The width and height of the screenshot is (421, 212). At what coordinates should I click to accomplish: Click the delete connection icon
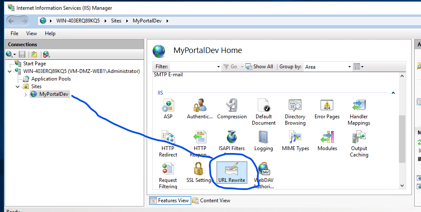click(47, 54)
